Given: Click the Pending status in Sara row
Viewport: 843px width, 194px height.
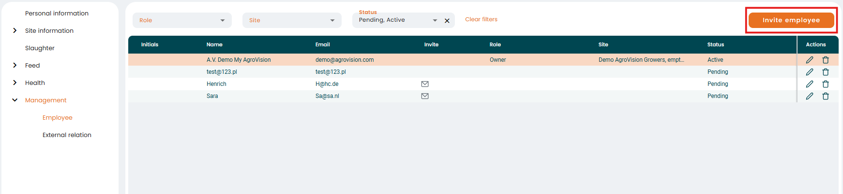Looking at the screenshot, I should pyautogui.click(x=718, y=96).
